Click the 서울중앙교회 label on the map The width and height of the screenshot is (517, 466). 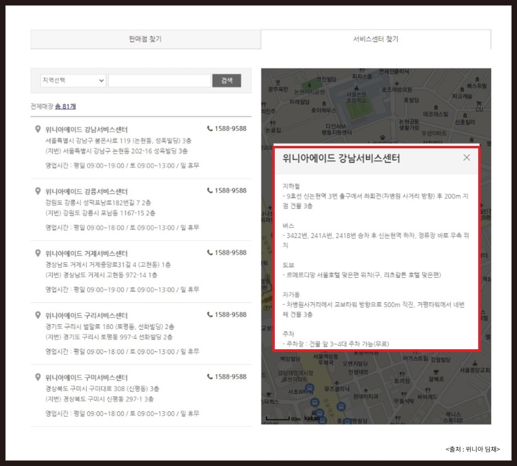pyautogui.click(x=475, y=370)
